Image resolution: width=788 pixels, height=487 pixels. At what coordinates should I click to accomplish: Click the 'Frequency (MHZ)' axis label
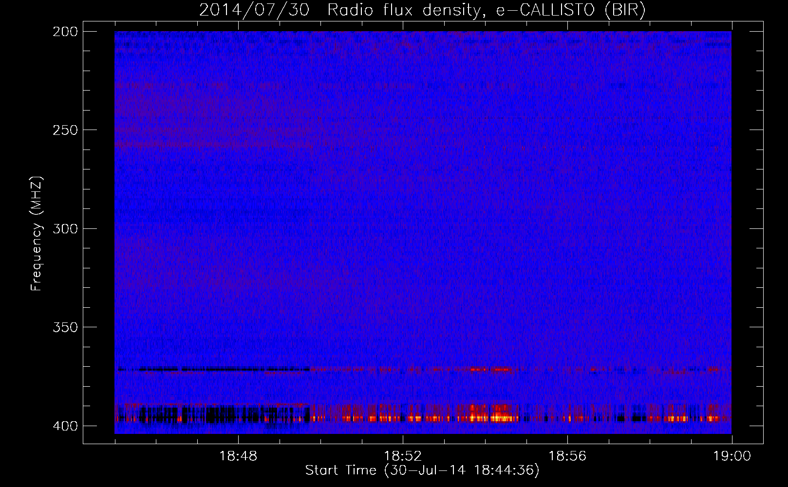(37, 233)
